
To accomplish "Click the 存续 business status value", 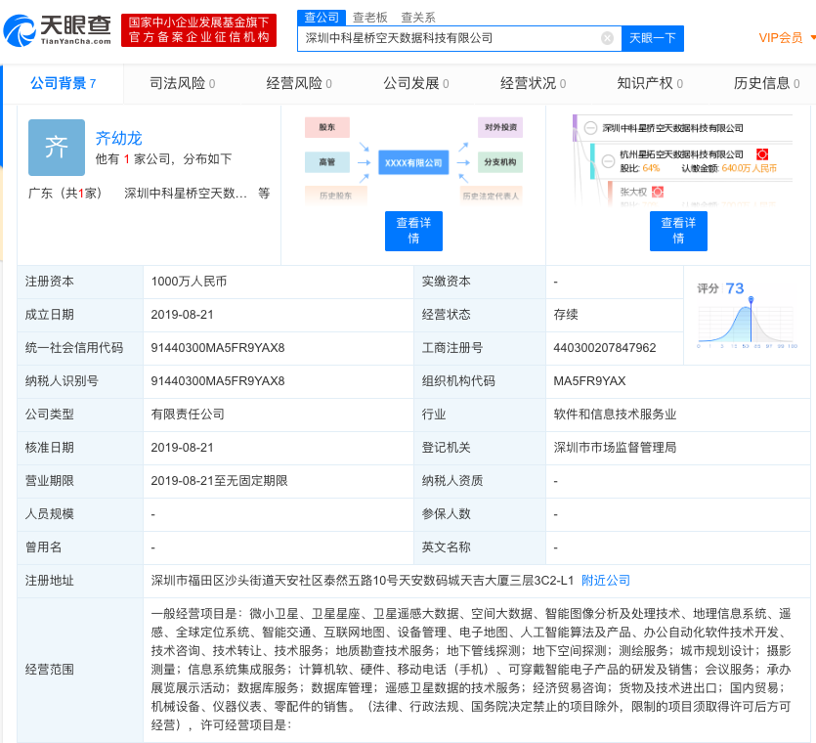I will coord(566,315).
